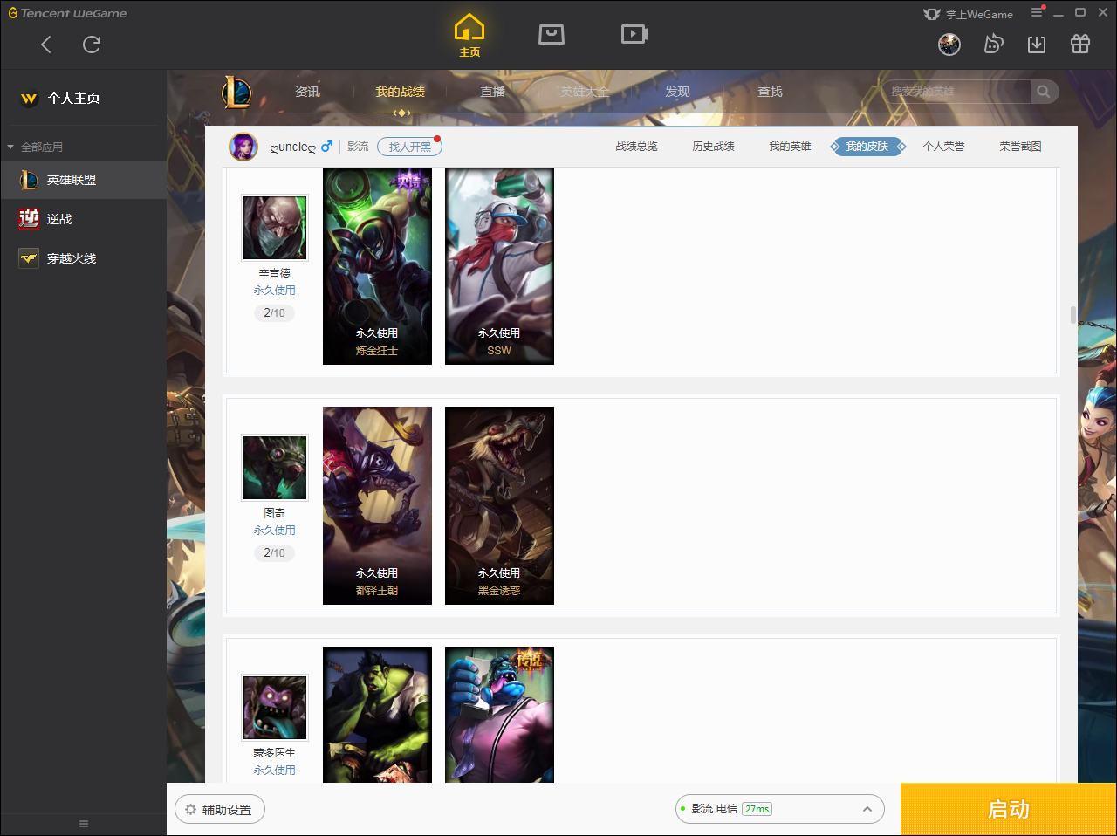Open the 英雄大全 tab
Screen dimensions: 1117x836
(585, 92)
